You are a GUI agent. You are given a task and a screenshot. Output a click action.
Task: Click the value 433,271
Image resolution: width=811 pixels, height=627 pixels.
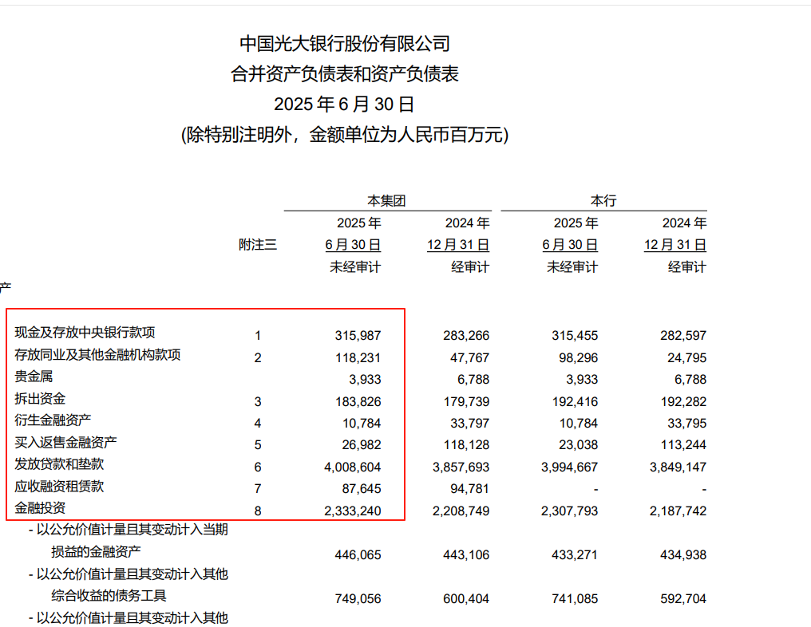(575, 555)
